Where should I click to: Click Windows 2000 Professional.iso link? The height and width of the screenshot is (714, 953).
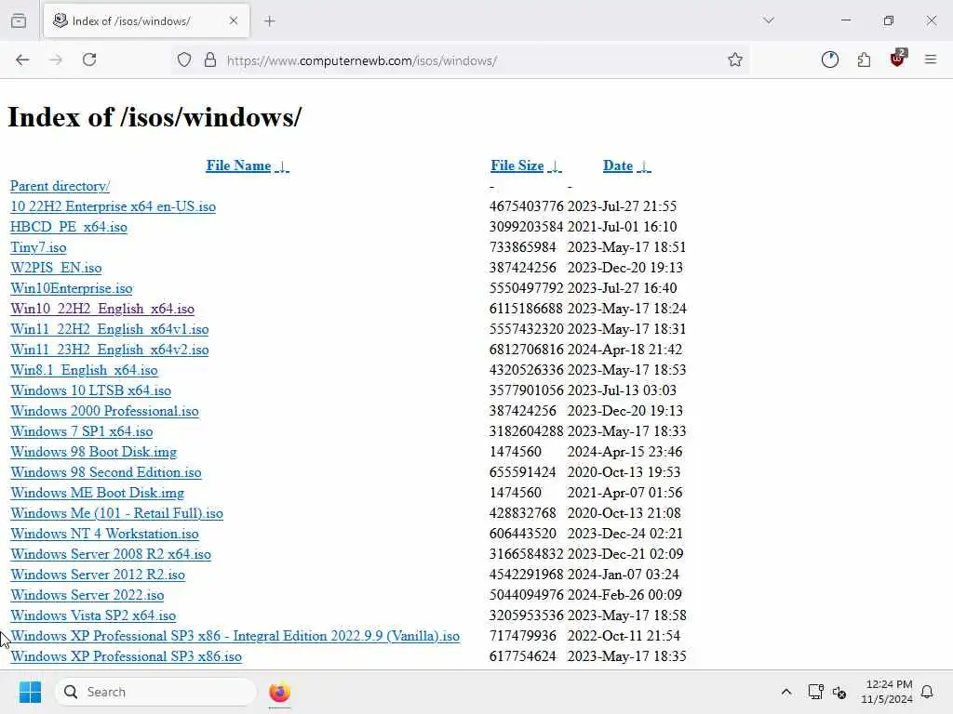coord(104,411)
